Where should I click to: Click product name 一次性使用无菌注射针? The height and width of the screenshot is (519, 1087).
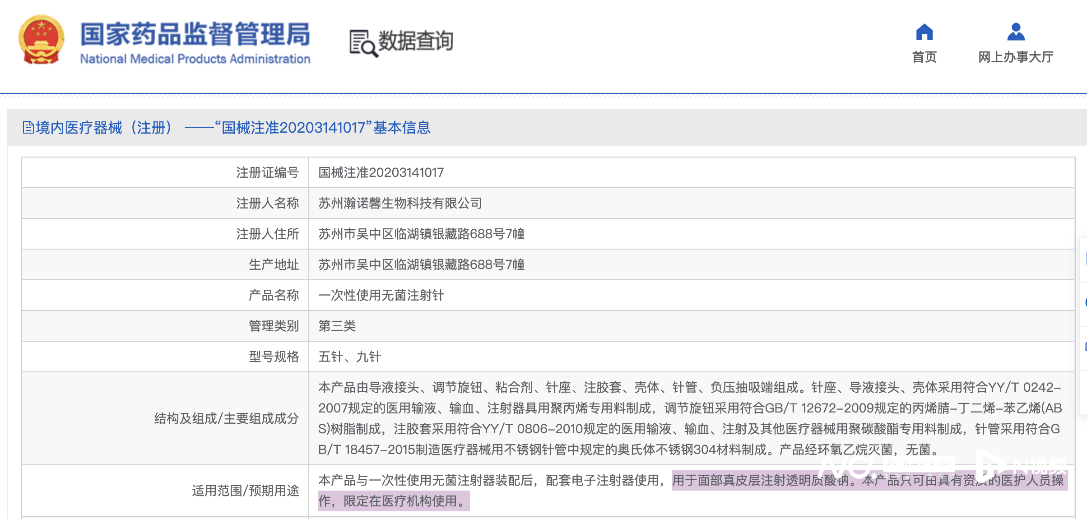(381, 295)
